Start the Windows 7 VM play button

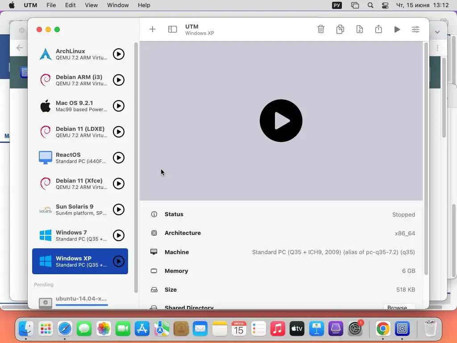[119, 235]
